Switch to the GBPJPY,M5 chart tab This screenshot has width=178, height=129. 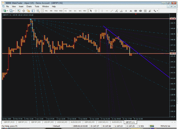pyautogui.click(x=36, y=122)
